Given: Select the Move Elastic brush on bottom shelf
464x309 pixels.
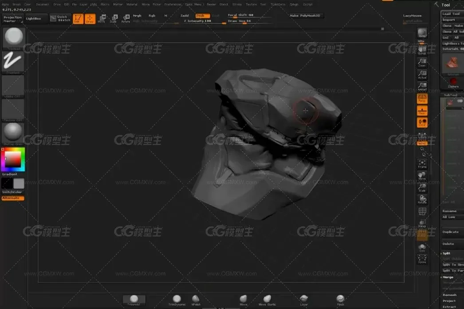Looking at the screenshot, I should (x=267, y=300).
